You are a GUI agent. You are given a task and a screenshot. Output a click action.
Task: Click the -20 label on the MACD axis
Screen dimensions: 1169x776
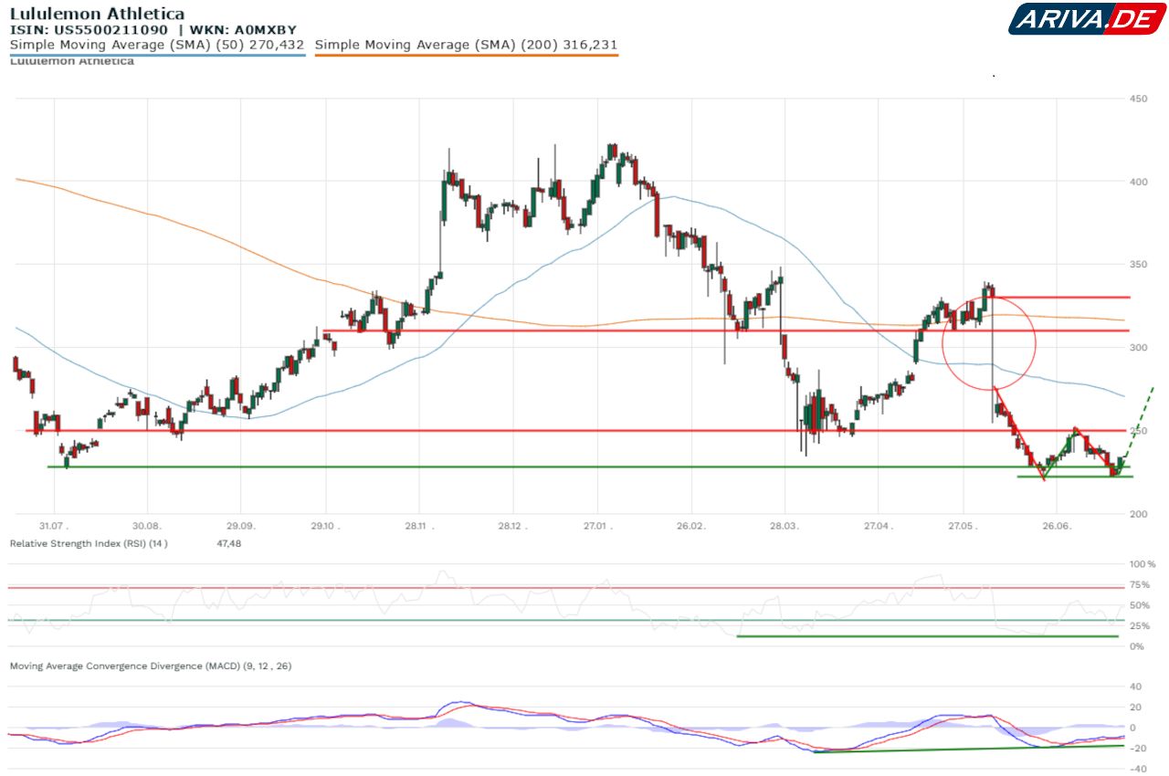1137,749
